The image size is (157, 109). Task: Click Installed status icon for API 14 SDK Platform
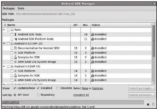[x=93, y=71]
